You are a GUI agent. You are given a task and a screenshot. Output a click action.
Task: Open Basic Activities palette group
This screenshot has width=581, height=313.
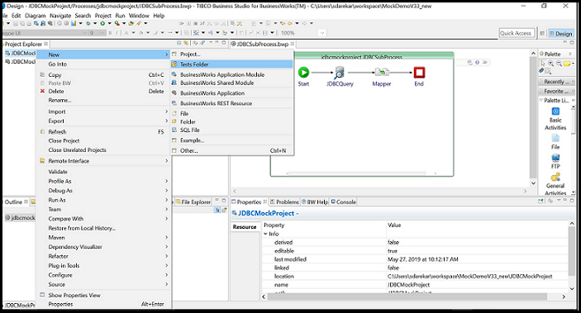tap(555, 111)
